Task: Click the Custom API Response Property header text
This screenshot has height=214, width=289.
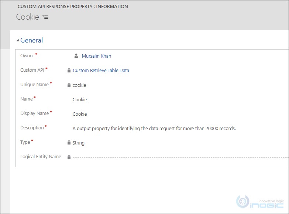Action: 73,6
